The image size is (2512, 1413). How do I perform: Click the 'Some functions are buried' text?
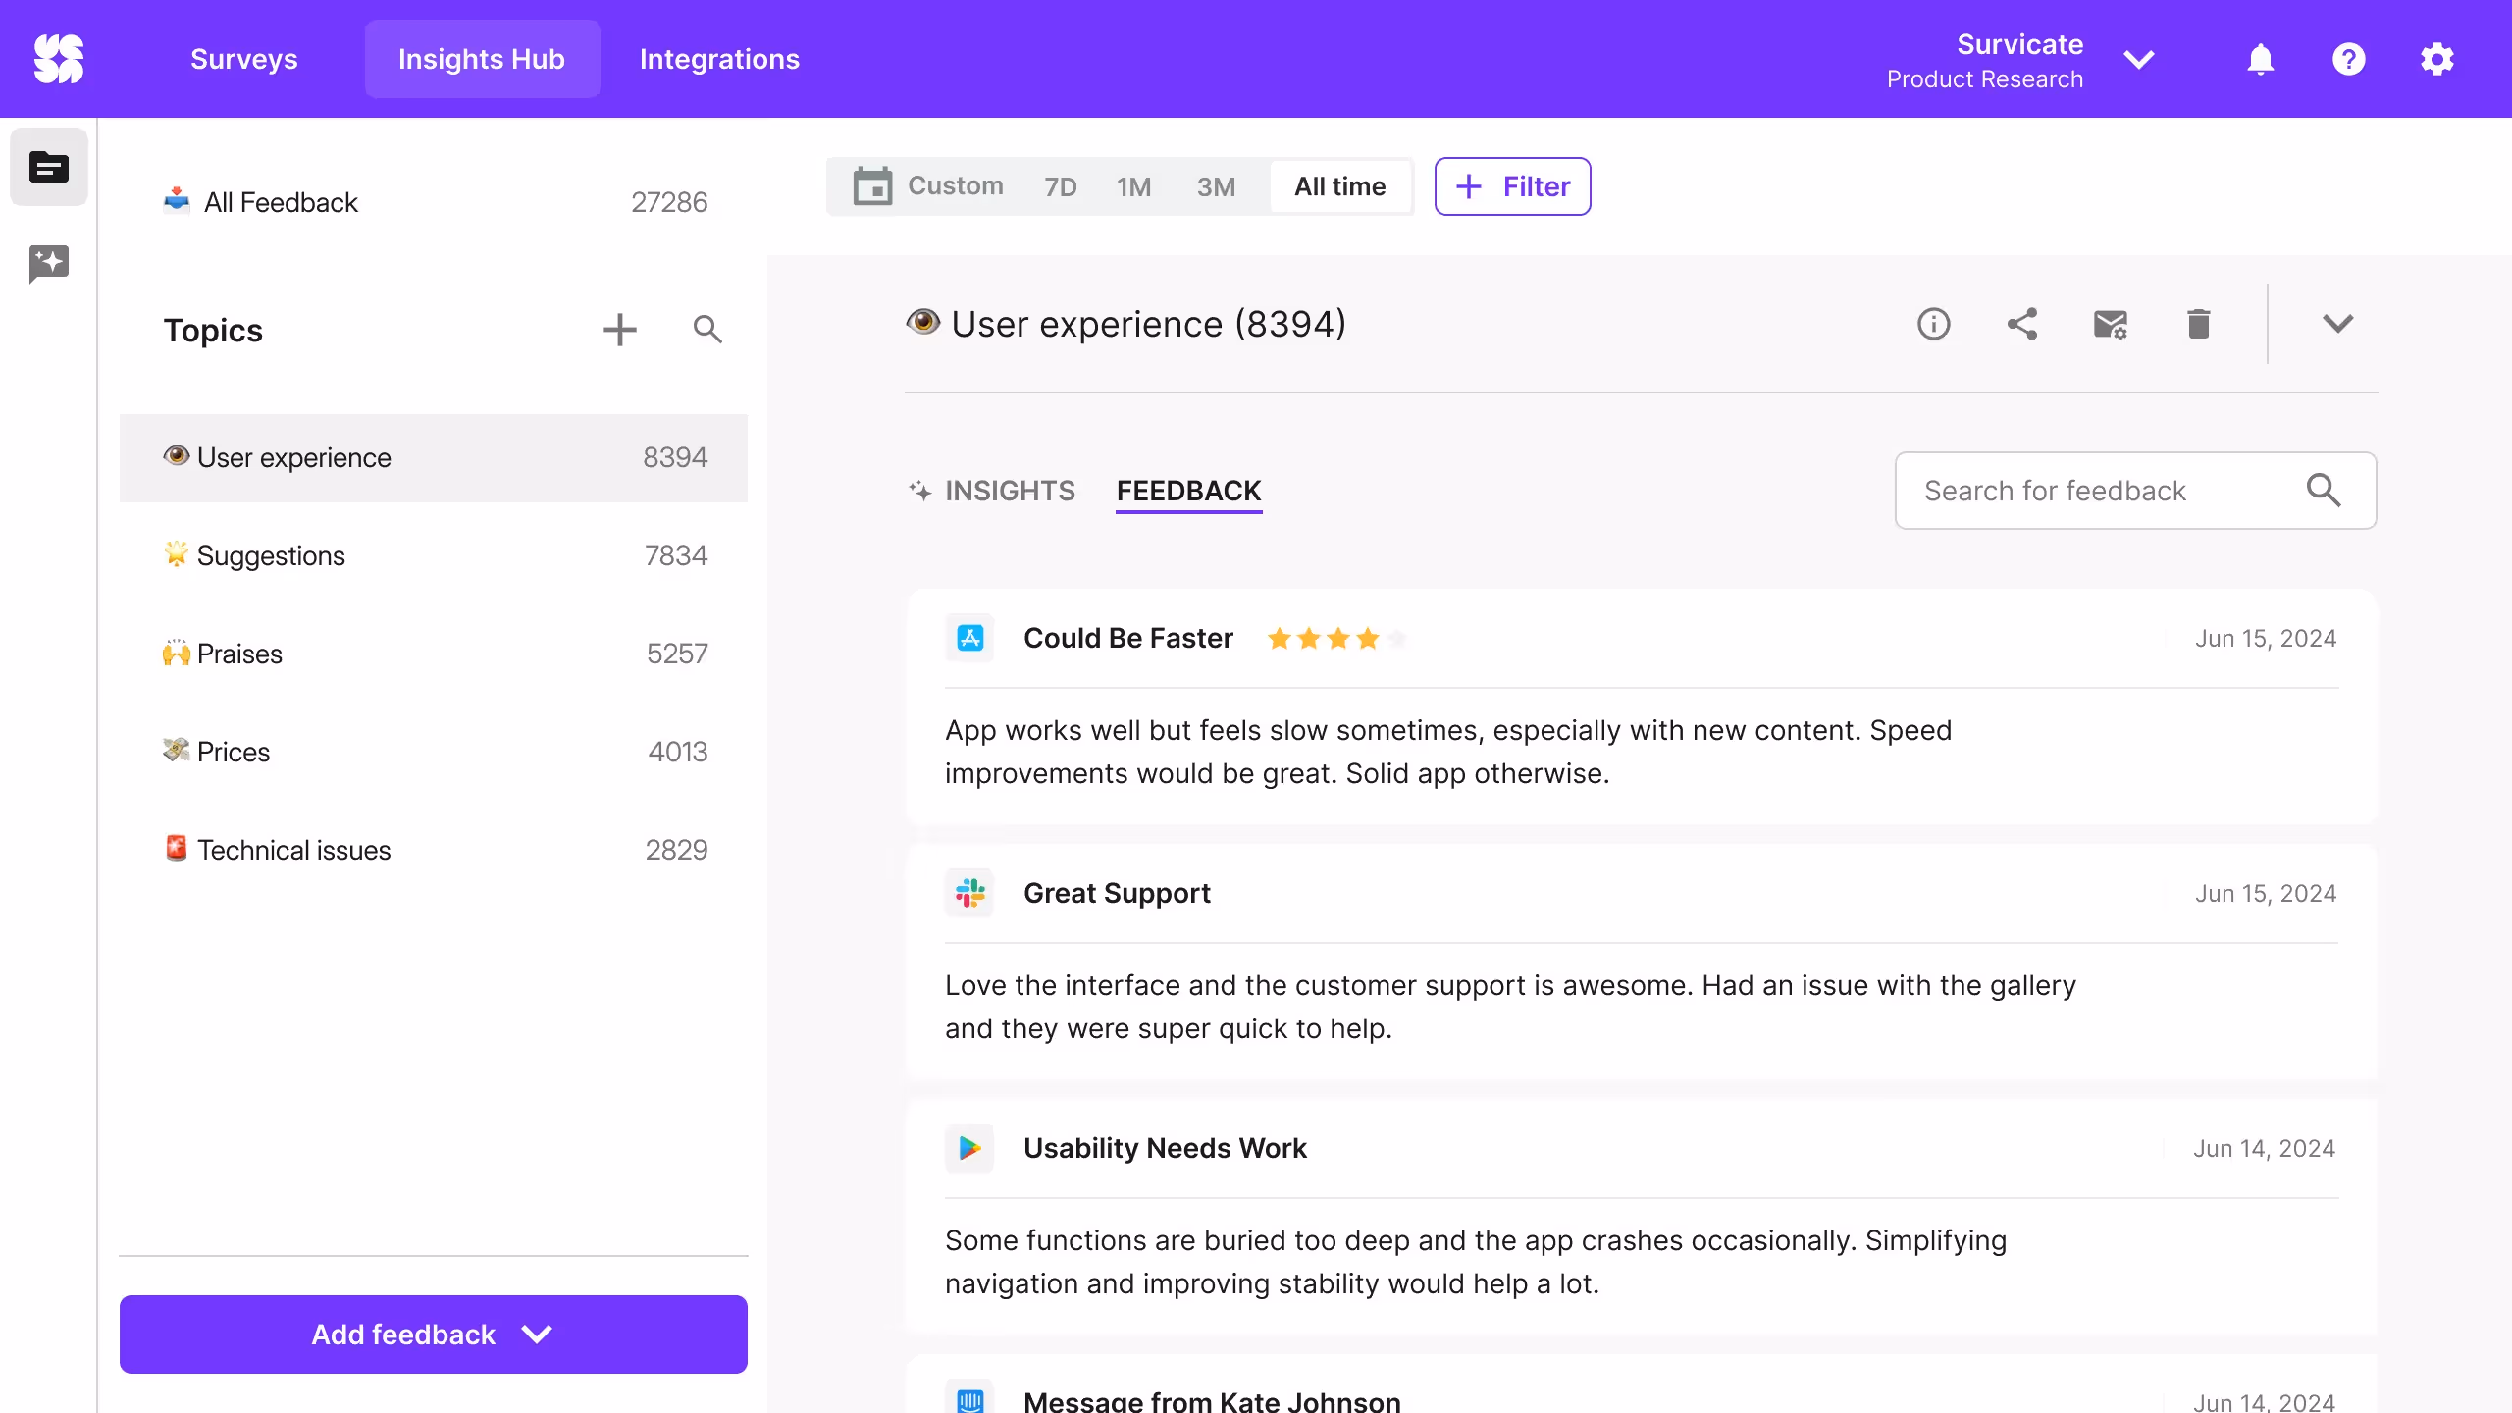coord(1476,1262)
